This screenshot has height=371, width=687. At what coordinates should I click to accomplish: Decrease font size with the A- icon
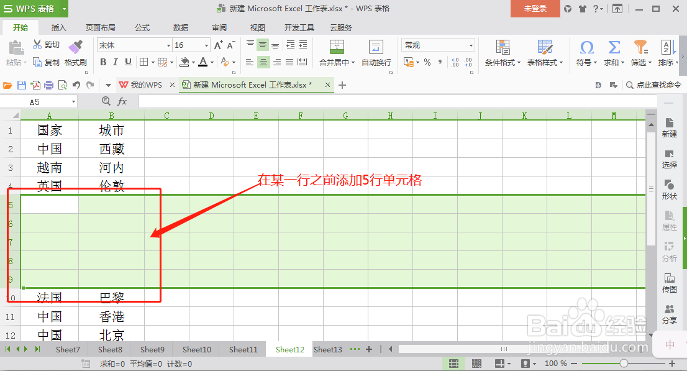coord(231,45)
